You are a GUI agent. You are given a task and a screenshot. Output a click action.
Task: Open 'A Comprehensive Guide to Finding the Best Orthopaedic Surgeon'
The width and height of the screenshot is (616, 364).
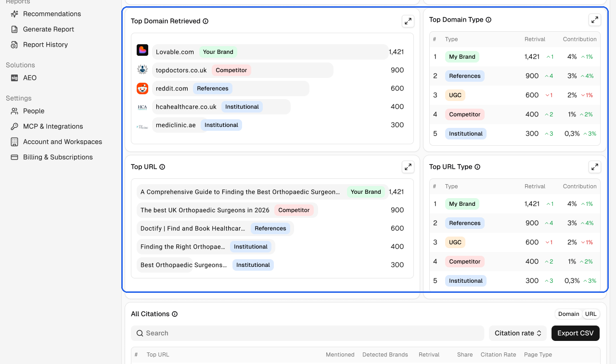(x=240, y=192)
